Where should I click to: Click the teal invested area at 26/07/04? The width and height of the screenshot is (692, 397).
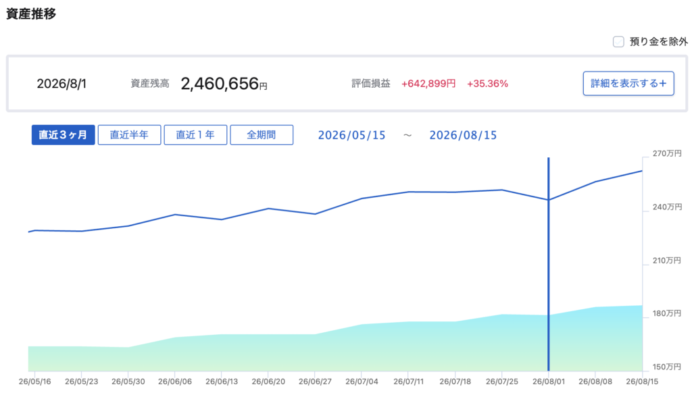(362, 347)
